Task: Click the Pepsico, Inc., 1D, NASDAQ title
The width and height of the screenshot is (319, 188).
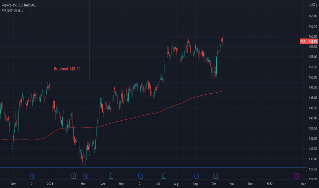Action: click(x=18, y=5)
